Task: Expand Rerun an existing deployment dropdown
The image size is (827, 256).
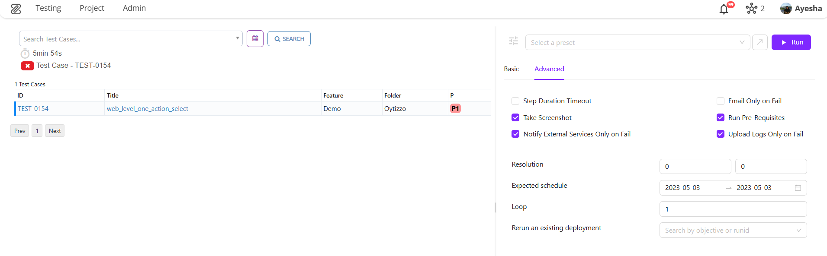Action: click(x=733, y=231)
